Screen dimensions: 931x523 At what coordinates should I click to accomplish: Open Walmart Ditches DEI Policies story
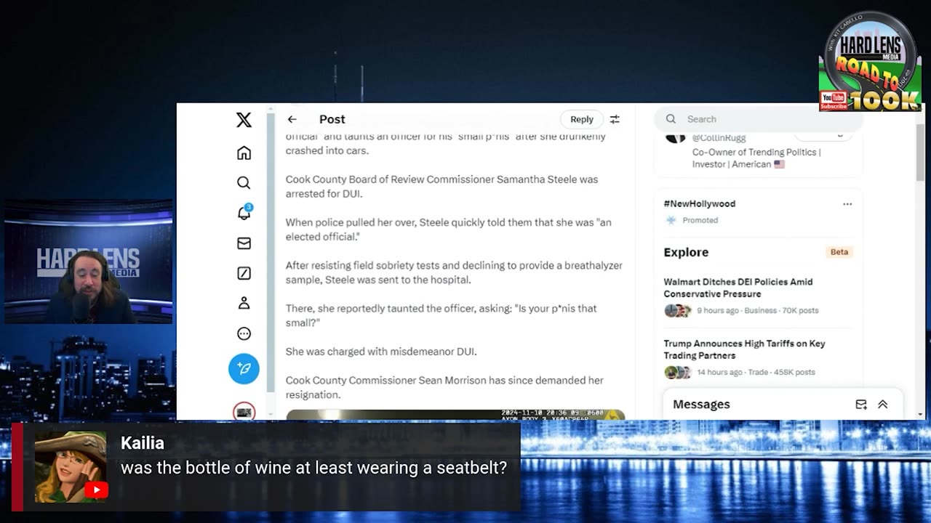pyautogui.click(x=758, y=296)
